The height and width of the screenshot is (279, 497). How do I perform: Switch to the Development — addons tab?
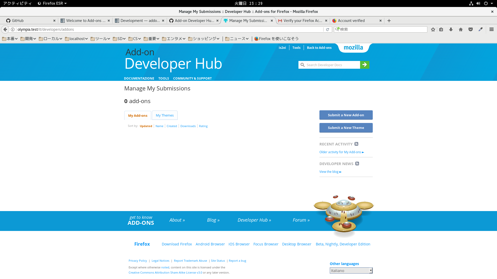click(139, 21)
